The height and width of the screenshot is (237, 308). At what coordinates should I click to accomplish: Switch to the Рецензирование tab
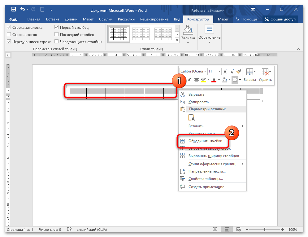tap(154, 19)
